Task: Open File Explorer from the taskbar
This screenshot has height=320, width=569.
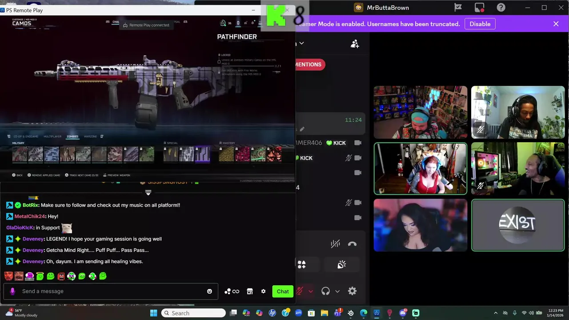Action: 325,313
